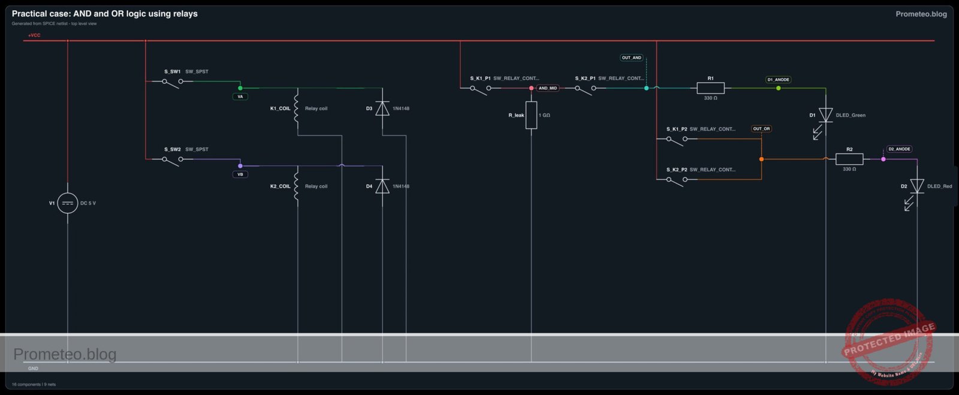
Task: Click the '330 Ω' value under R2
Action: point(849,169)
